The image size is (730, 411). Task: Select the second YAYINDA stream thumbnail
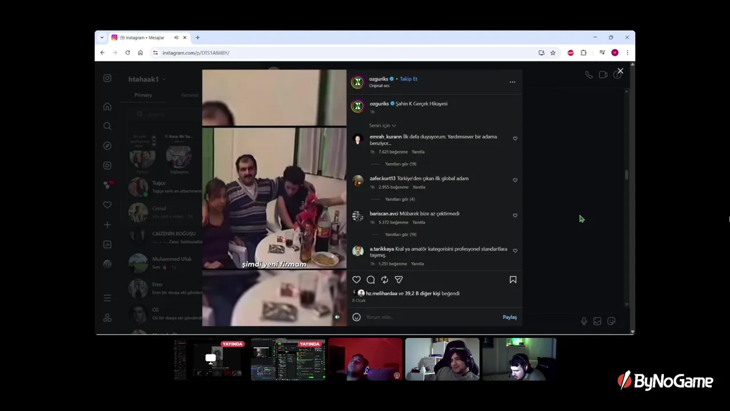[288, 359]
